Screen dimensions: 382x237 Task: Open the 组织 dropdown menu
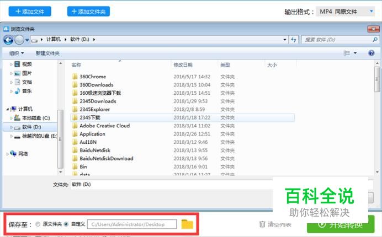pos(17,53)
